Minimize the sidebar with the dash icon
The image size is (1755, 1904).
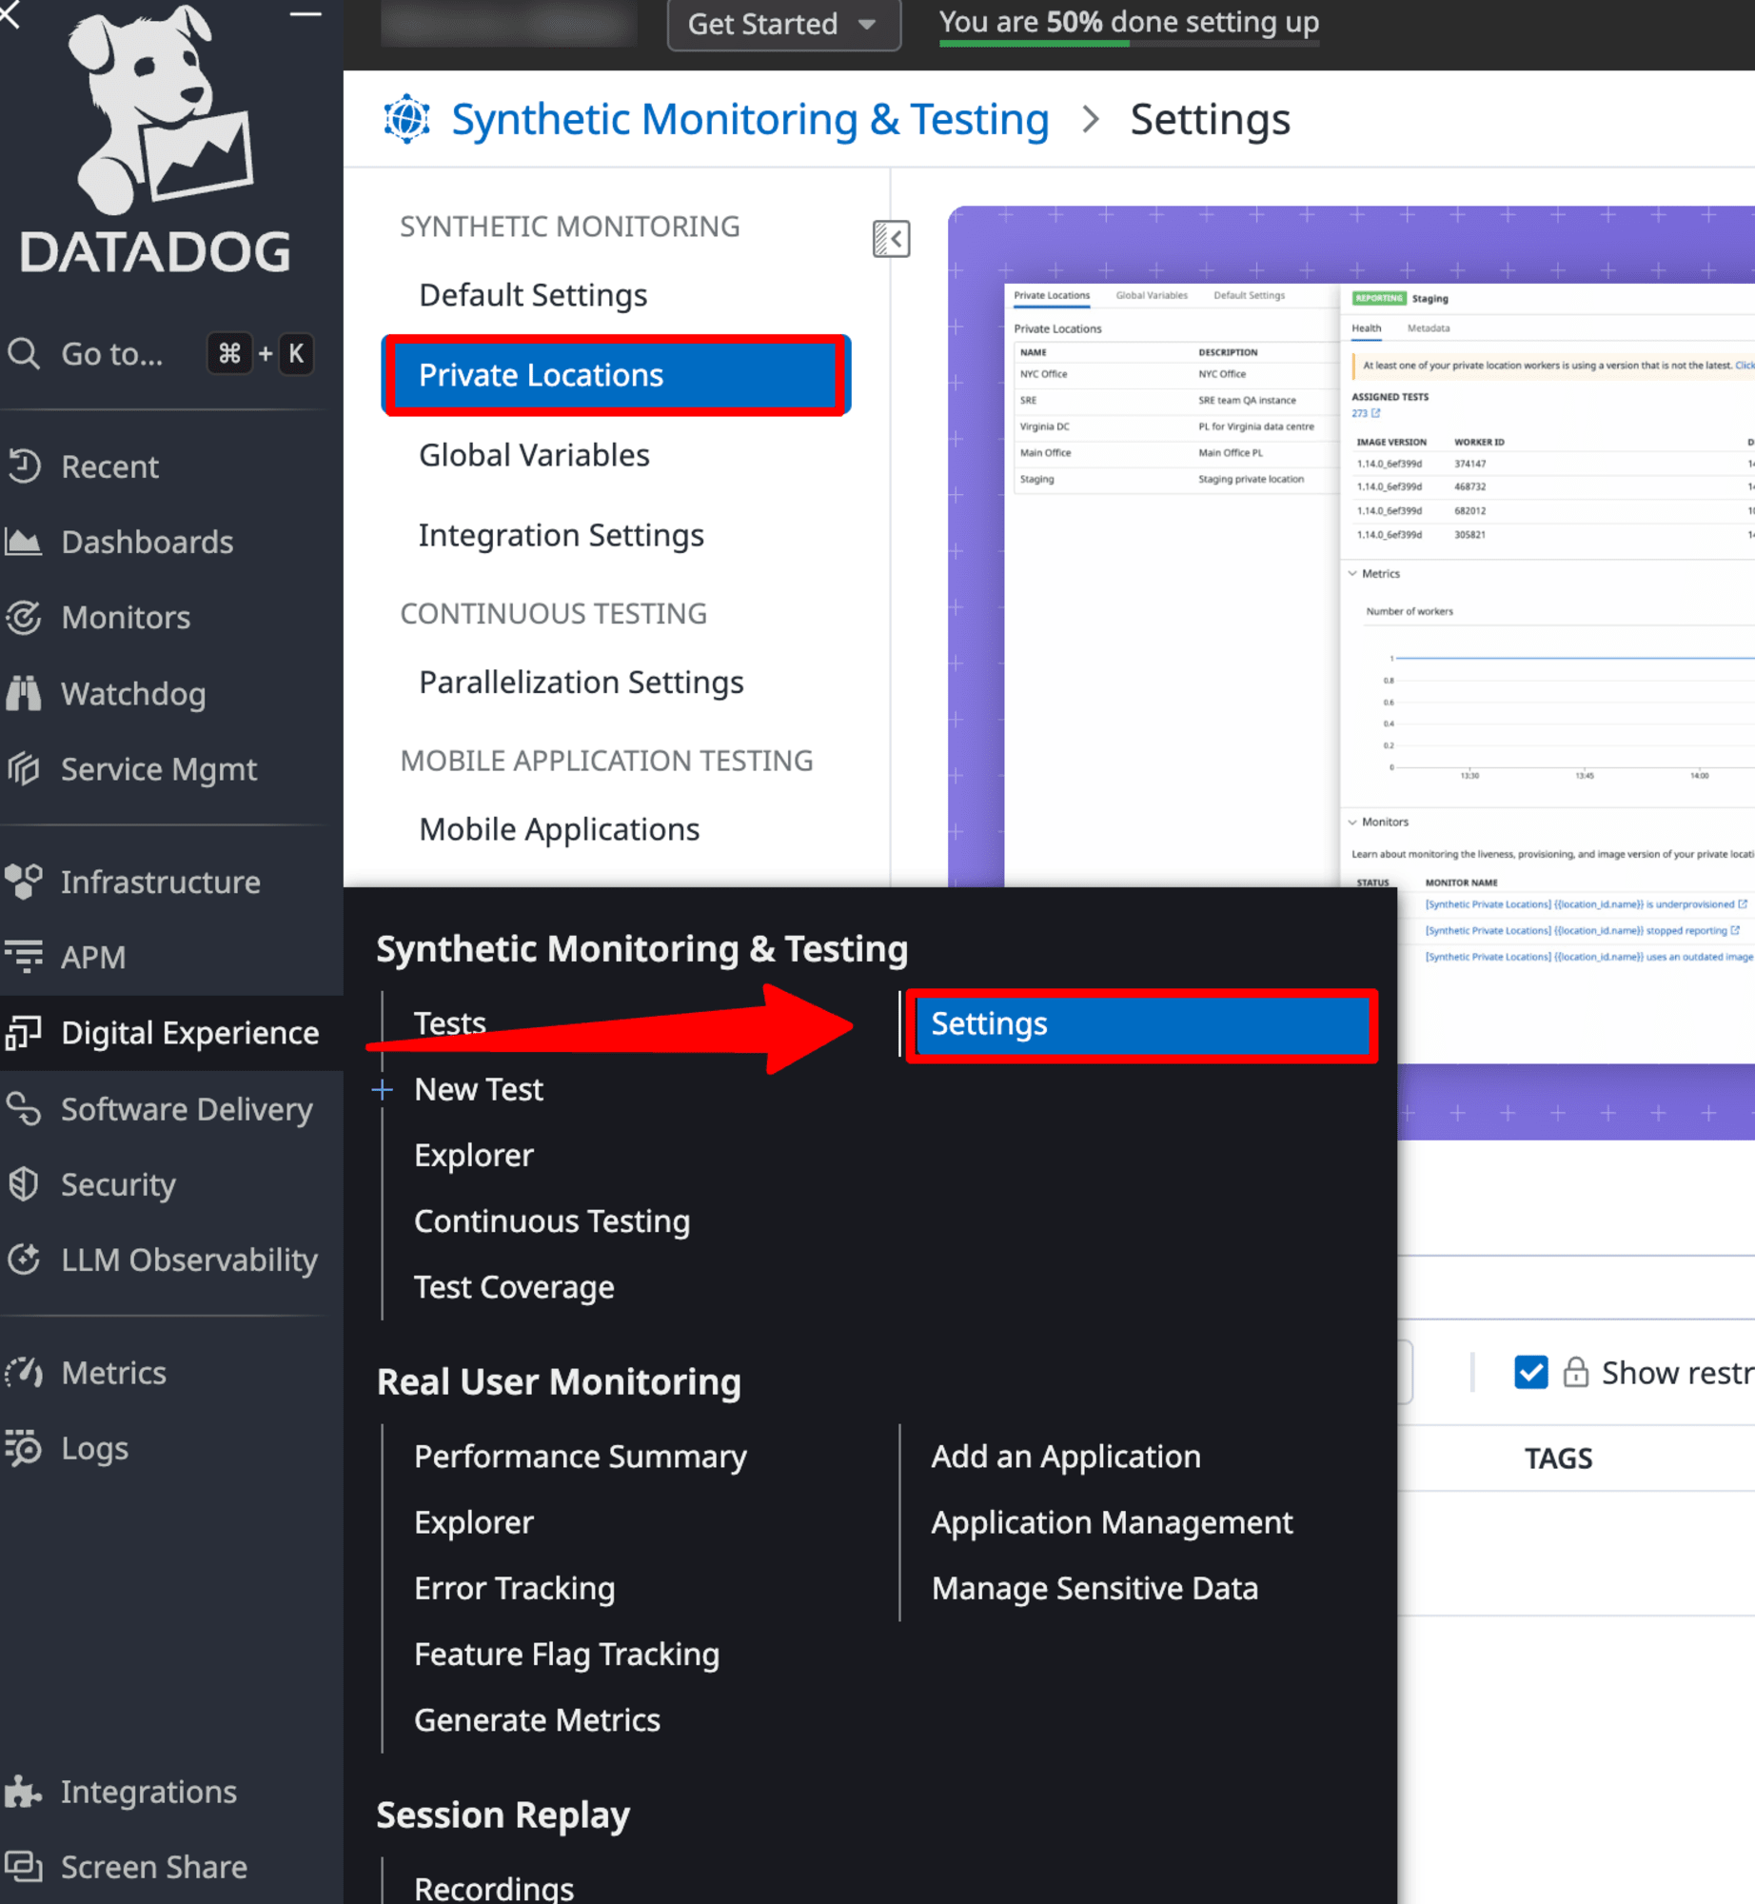tap(306, 14)
